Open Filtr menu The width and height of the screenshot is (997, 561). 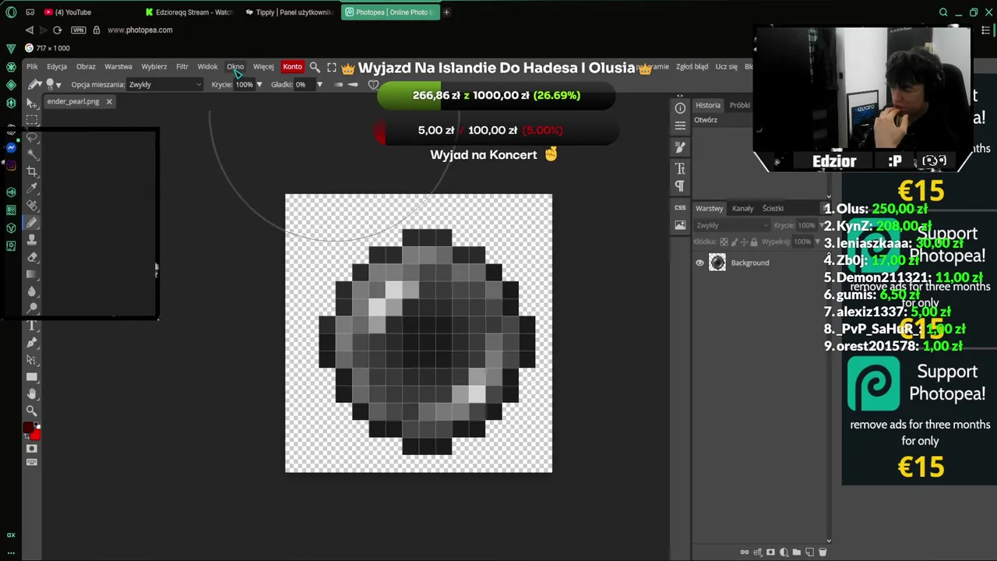[182, 67]
